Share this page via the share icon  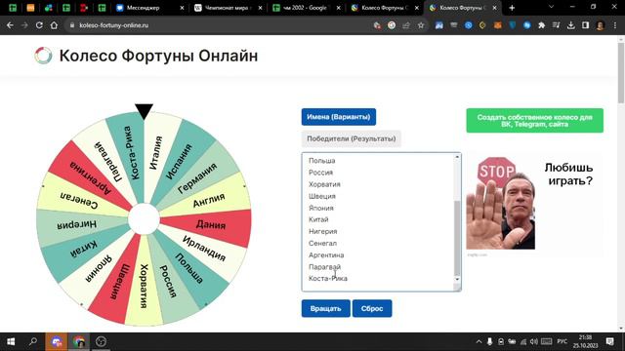click(406, 25)
